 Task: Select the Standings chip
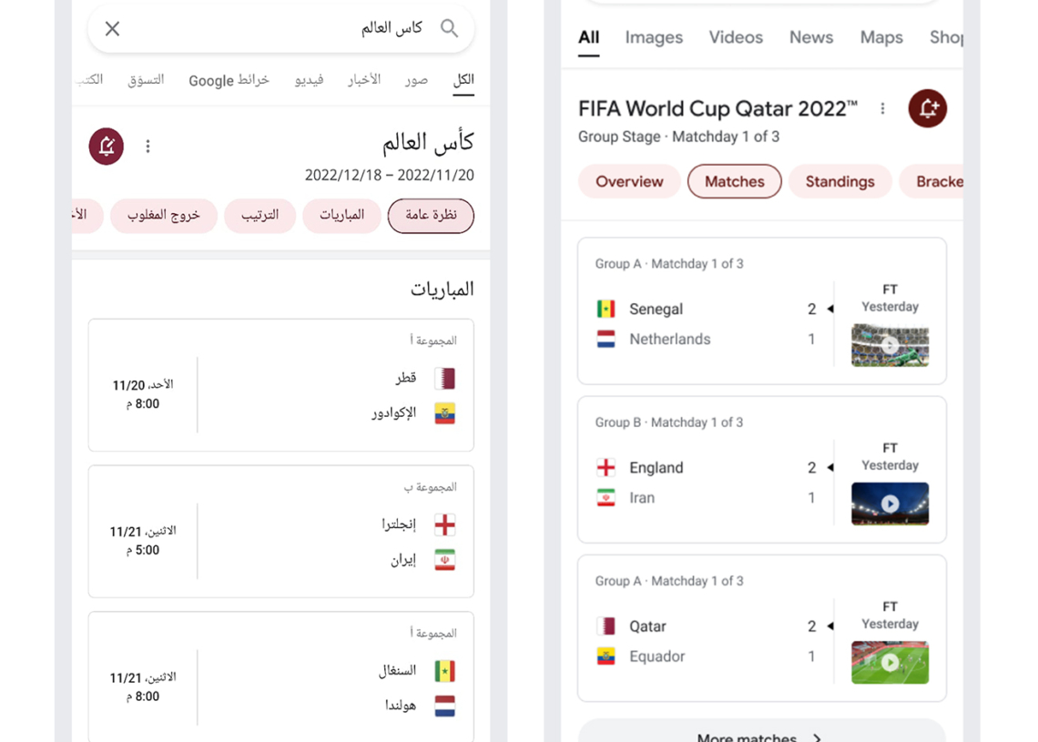(840, 181)
